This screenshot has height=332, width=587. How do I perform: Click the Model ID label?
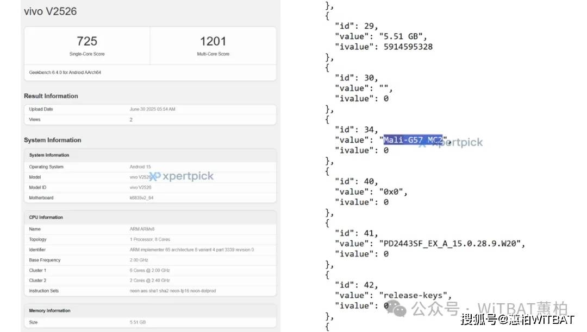coord(38,188)
